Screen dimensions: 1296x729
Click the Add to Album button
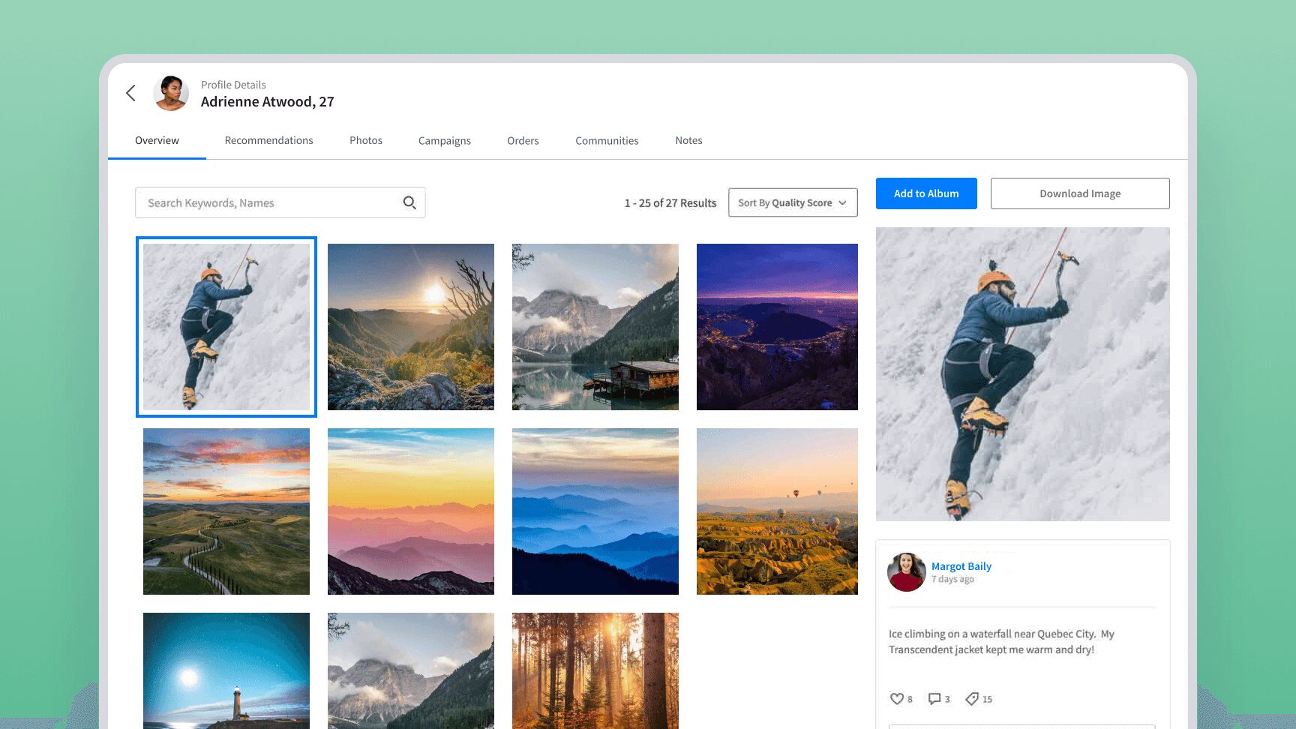click(x=926, y=193)
